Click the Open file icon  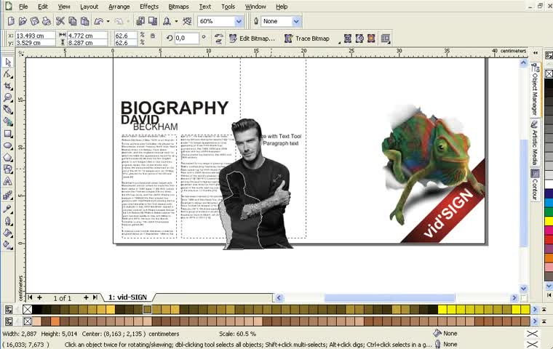(x=23, y=21)
